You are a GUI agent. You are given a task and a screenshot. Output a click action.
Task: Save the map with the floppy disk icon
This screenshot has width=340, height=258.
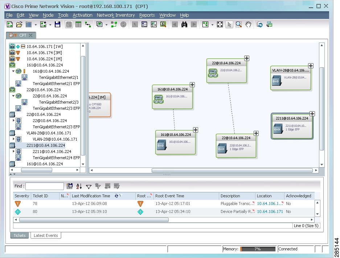click(57, 24)
